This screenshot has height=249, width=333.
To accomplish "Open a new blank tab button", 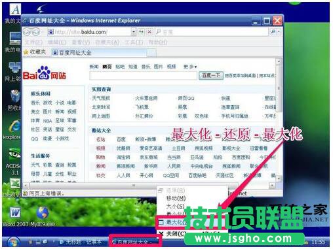I will [151, 53].
